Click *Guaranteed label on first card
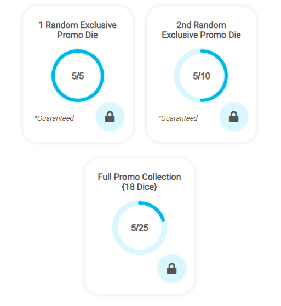Screen dimensions: 281x306 point(54,118)
